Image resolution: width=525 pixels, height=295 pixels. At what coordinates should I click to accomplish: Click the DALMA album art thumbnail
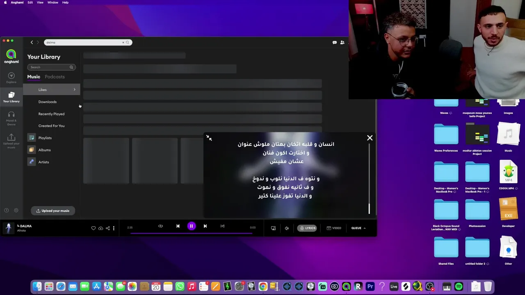pyautogui.click(x=8, y=228)
